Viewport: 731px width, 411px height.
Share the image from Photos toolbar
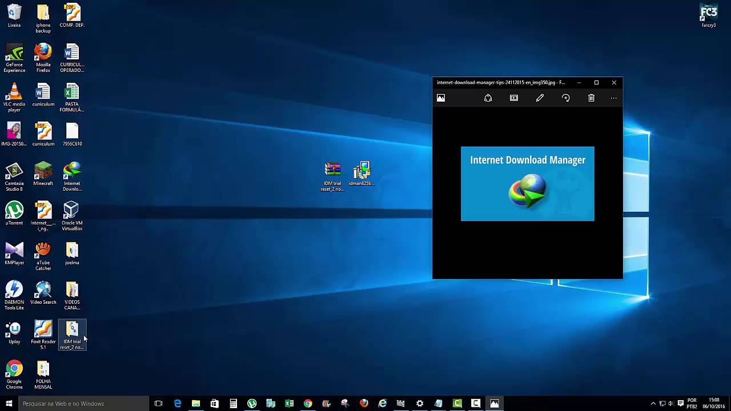[x=488, y=98]
